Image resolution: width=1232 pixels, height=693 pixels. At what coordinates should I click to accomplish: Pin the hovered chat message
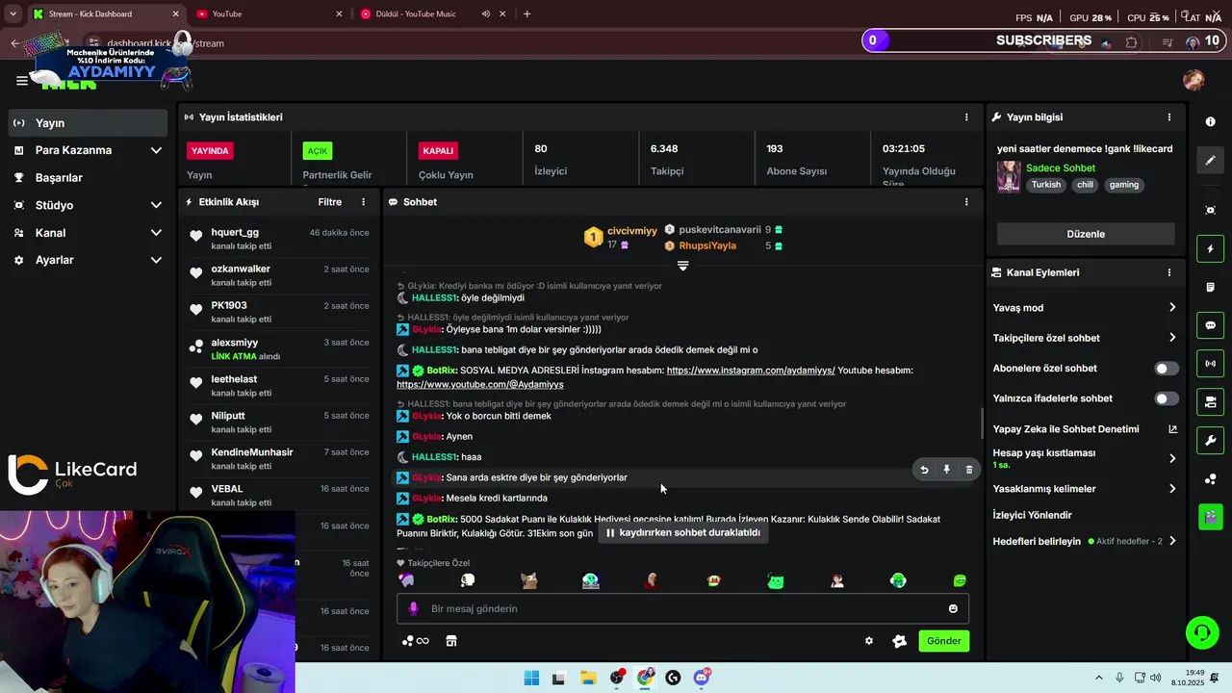[946, 470]
